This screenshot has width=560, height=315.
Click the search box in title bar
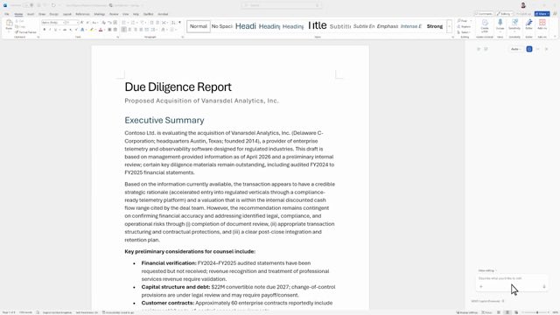coord(282,5)
